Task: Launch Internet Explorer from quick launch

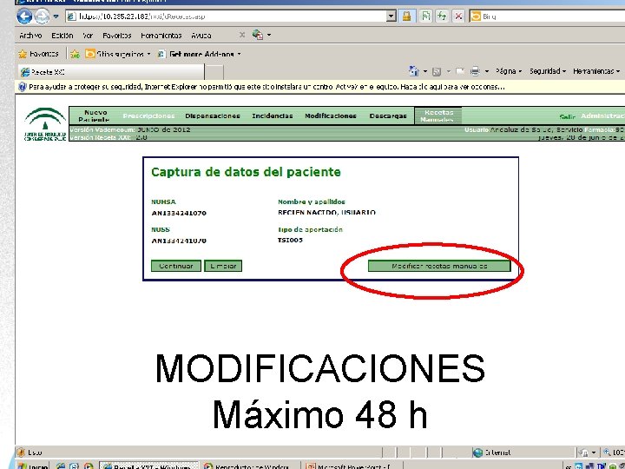Action: coord(61,466)
